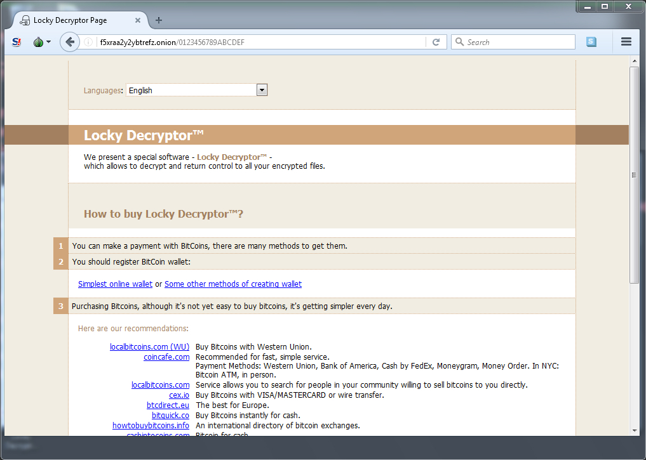
Task: Maximize the browser window
Action: pyautogui.click(x=605, y=6)
